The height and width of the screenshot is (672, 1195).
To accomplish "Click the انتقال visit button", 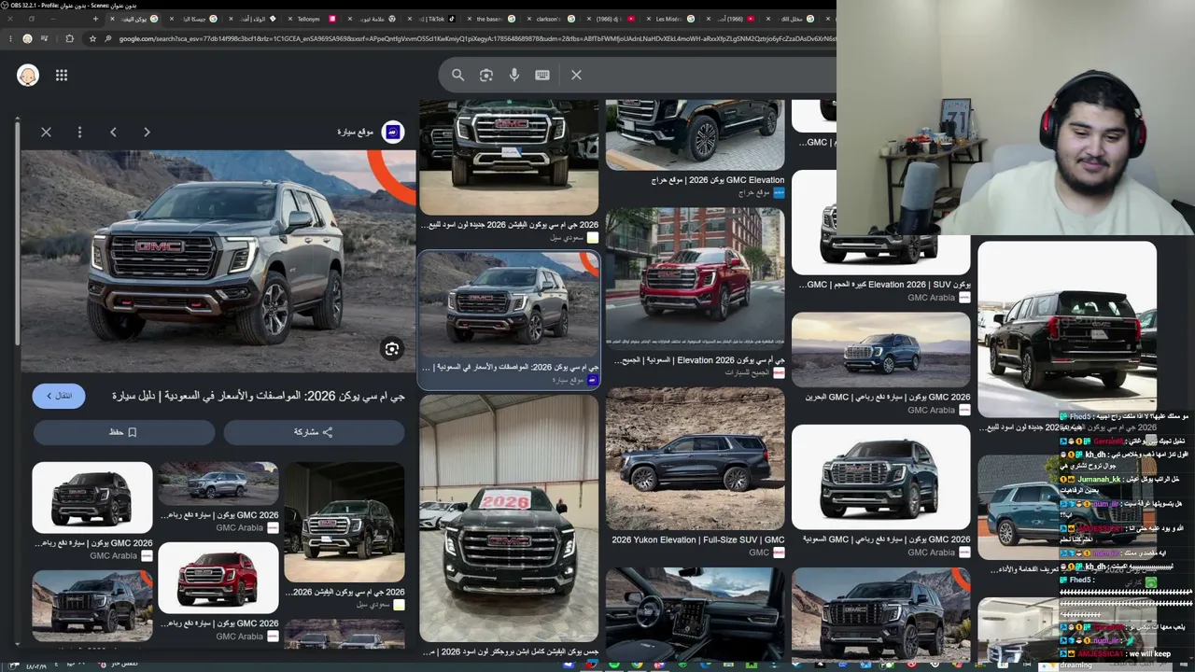I will (59, 396).
